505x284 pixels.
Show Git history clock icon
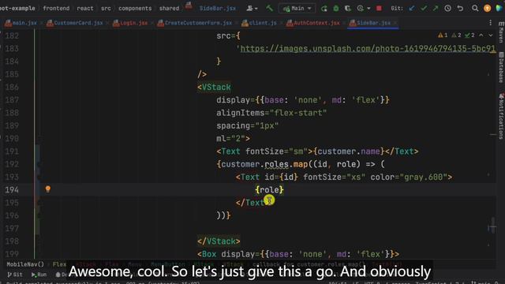(x=447, y=9)
